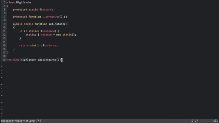Click line number 19 in the gutter
This screenshot has width=219, height=123.
(4, 60)
